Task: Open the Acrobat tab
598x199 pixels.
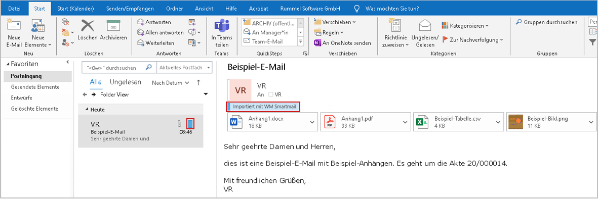Action: [259, 8]
